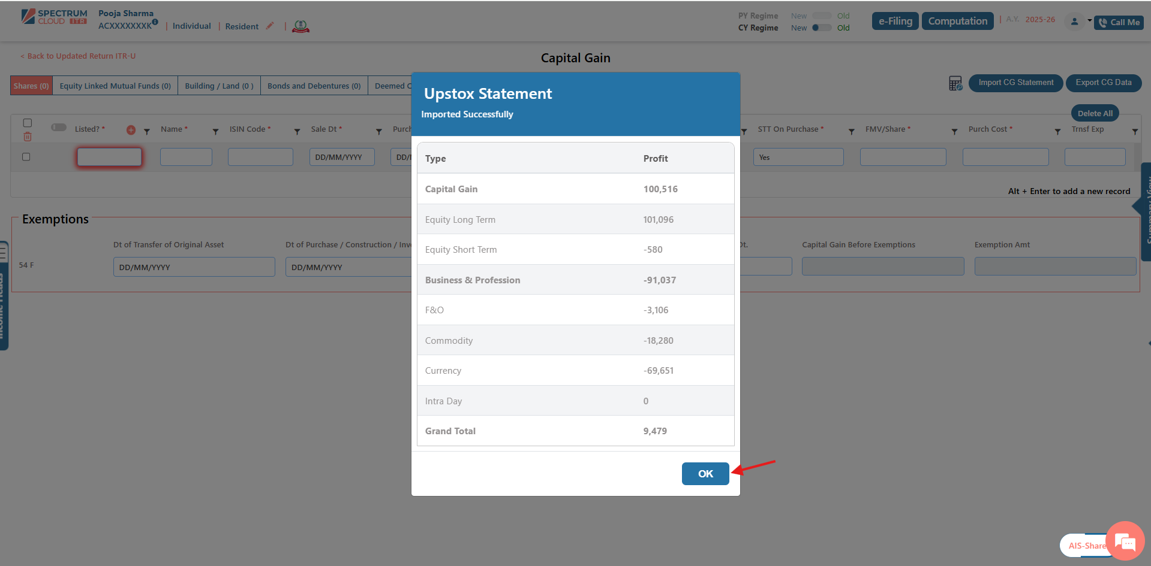This screenshot has height=566, width=1151.
Task: Click the Dt of Transfer date field
Action: pyautogui.click(x=194, y=267)
